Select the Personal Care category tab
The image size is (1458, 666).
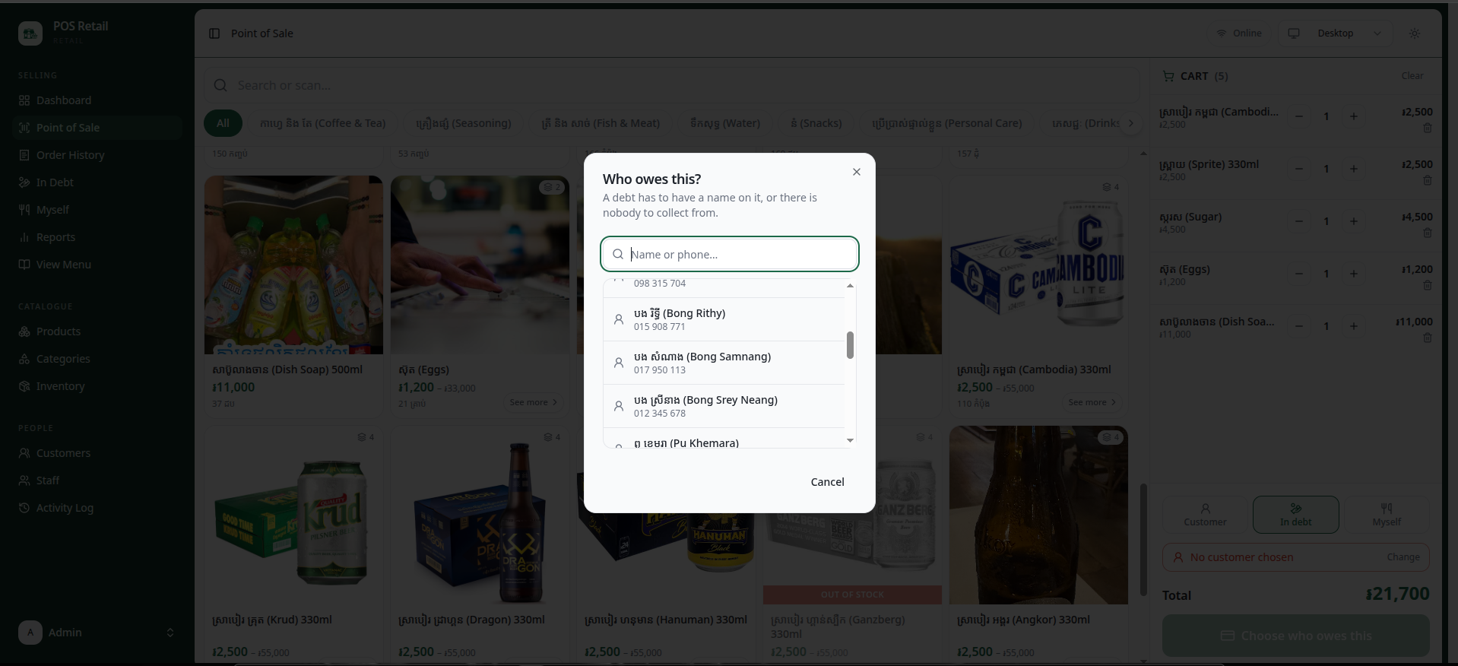(947, 123)
